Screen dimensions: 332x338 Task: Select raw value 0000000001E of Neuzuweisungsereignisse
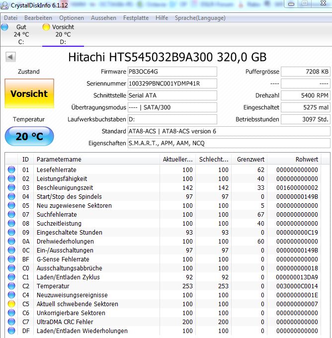coord(297,295)
